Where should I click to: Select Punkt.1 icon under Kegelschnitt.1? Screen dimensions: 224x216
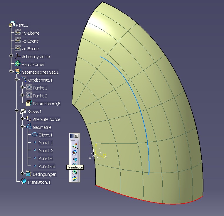[29, 87]
